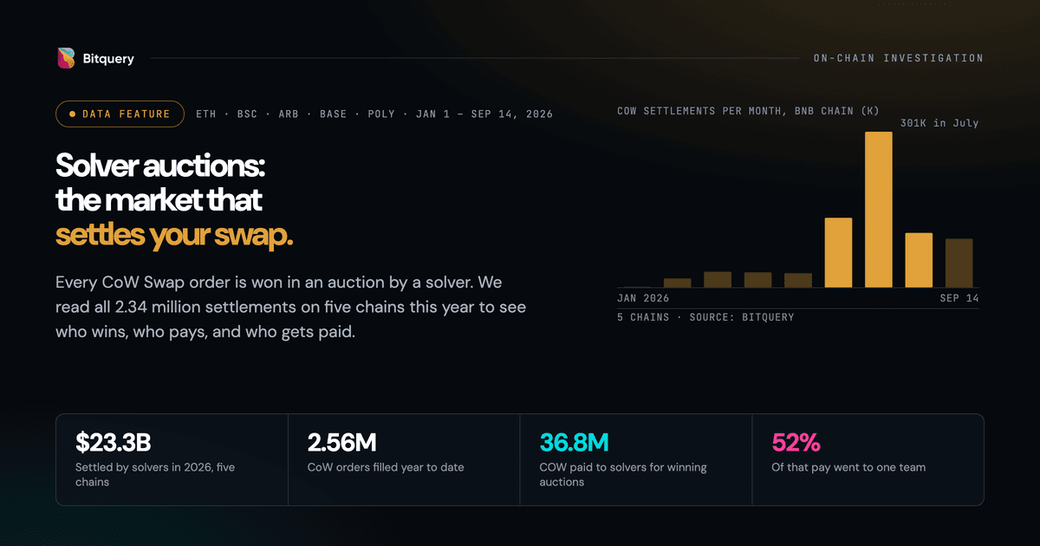
Task: Click the tallest July bar in chart
Action: click(x=879, y=210)
